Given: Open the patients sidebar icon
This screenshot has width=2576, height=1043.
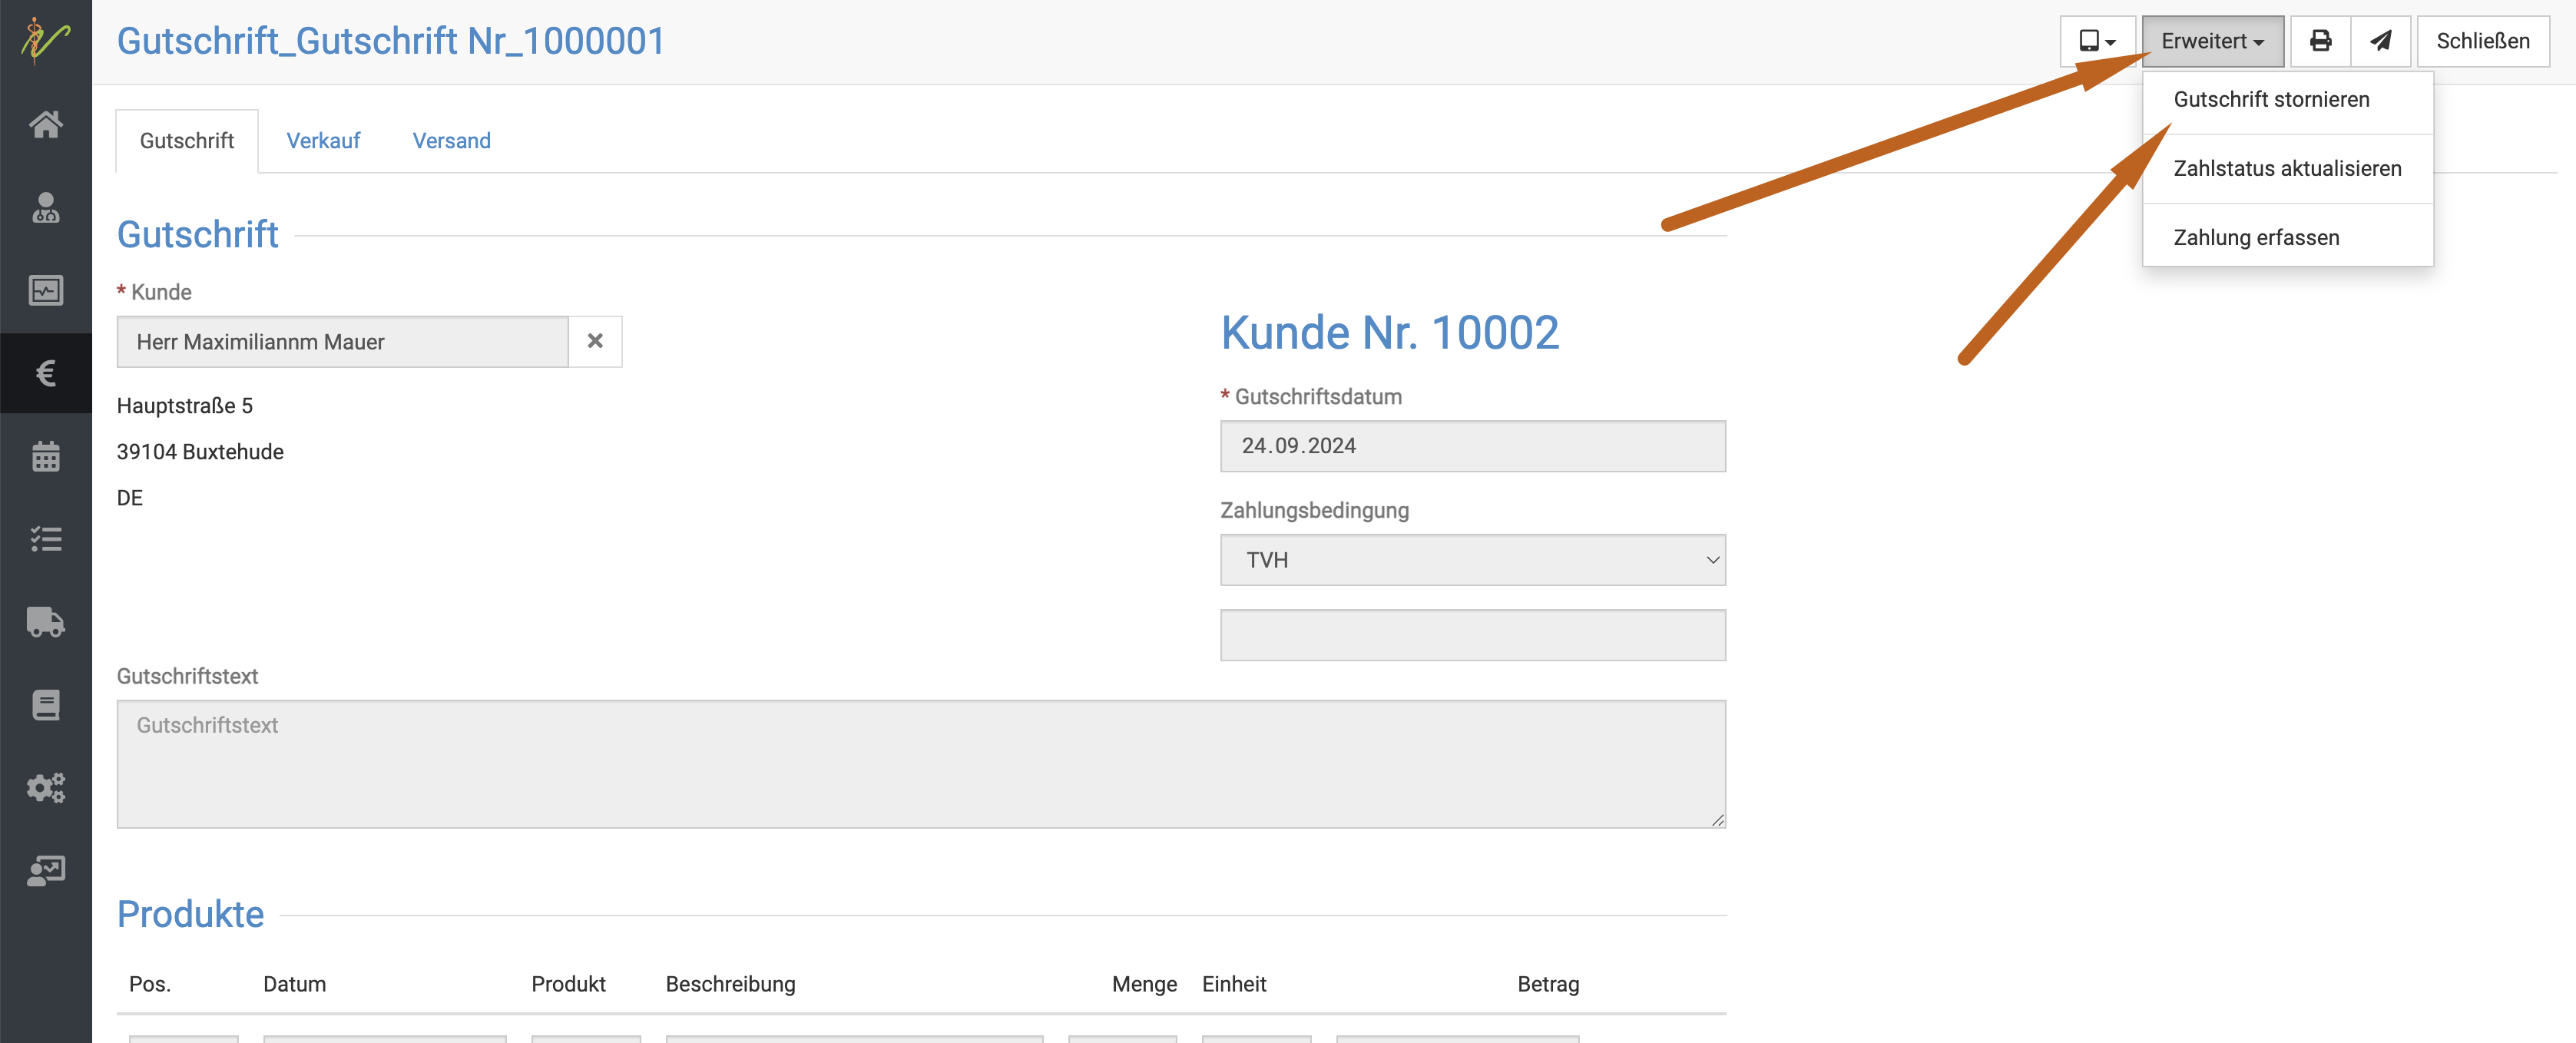Looking at the screenshot, I should (45, 207).
